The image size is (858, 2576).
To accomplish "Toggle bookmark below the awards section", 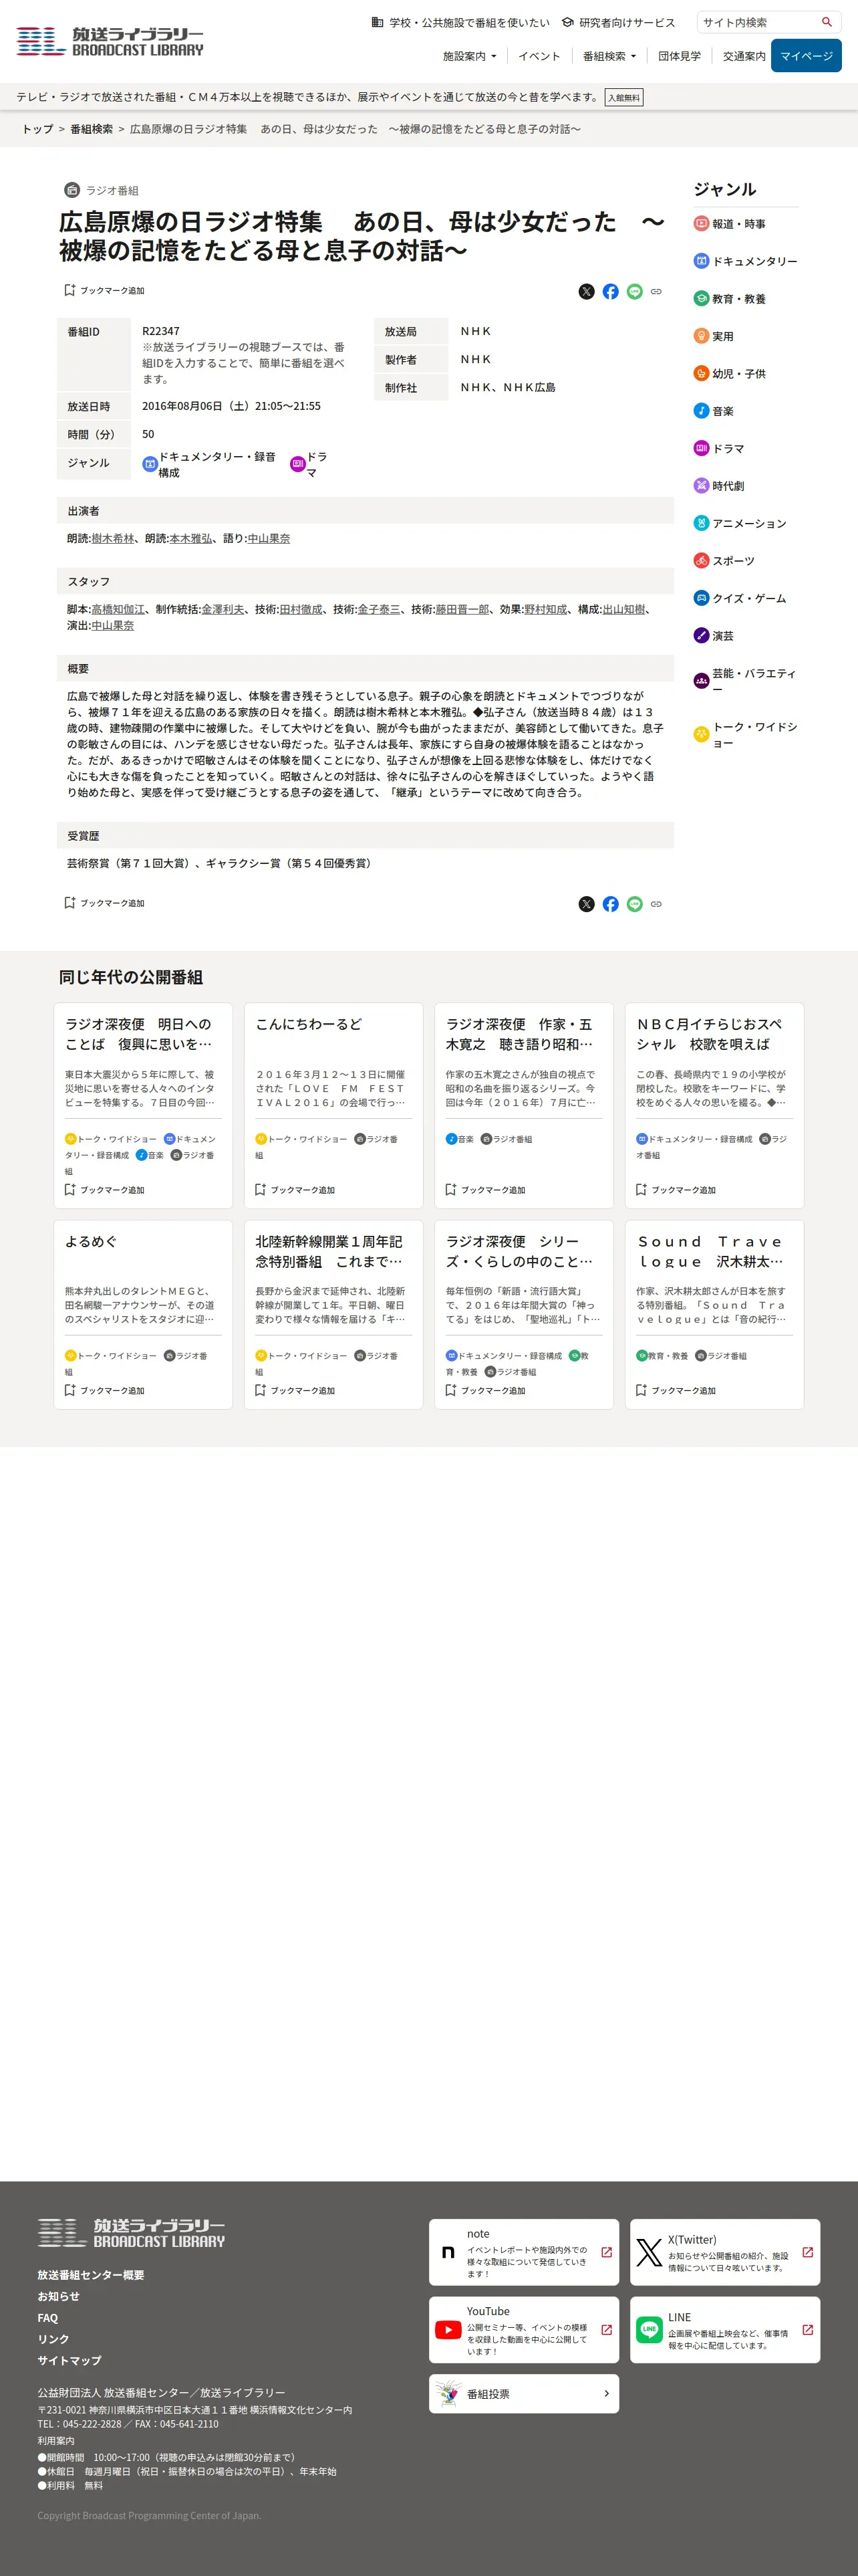I will coord(105,903).
